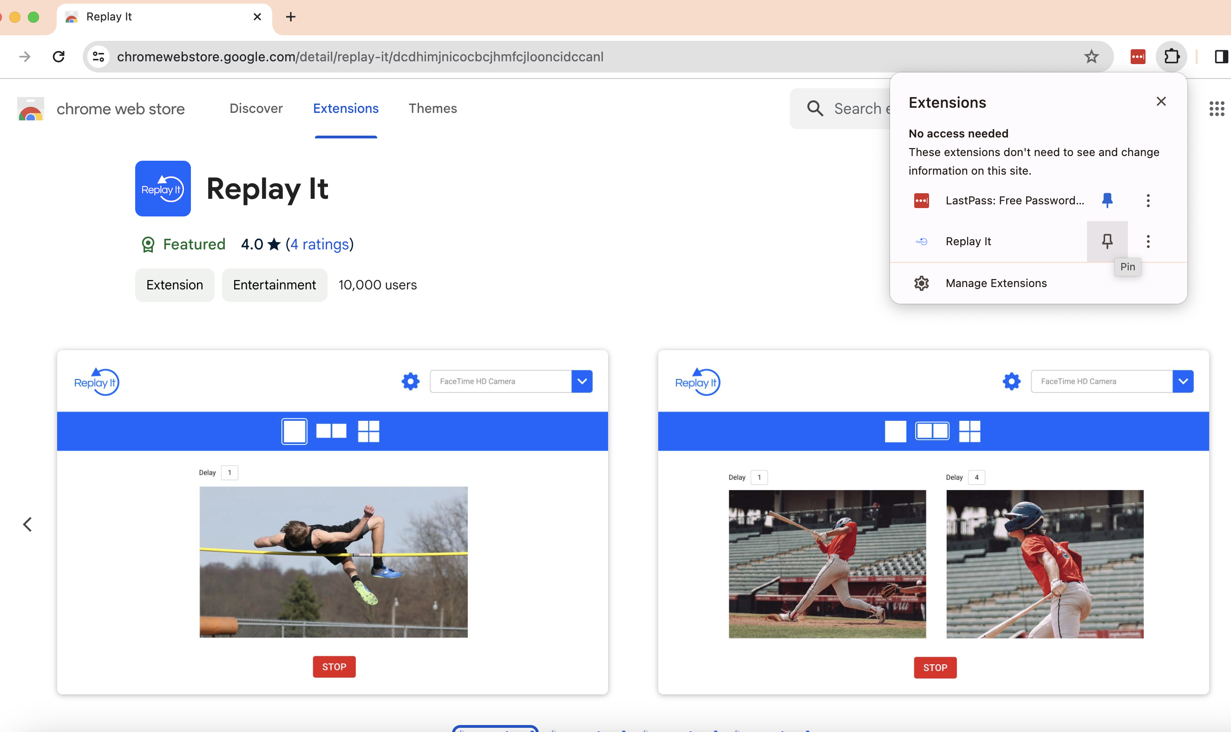Select split view layout in first screenshot
This screenshot has width=1231, height=732.
pos(331,431)
